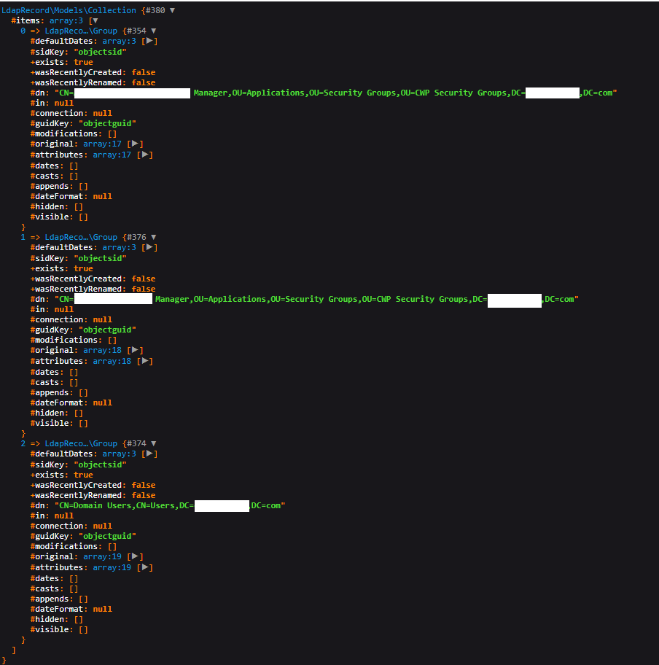Viewport: 659px width, 665px height.
Task: Click the exists true value of Group #354
Action: pos(83,62)
